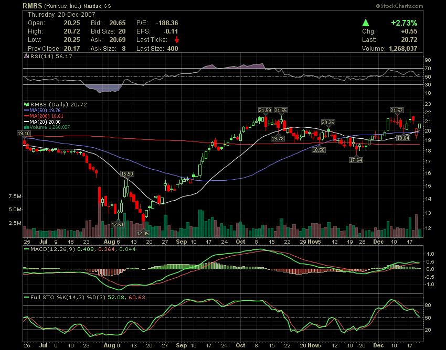Click the 19.84 price tag on chart
The height and width of the screenshot is (350, 446).
click(403, 138)
